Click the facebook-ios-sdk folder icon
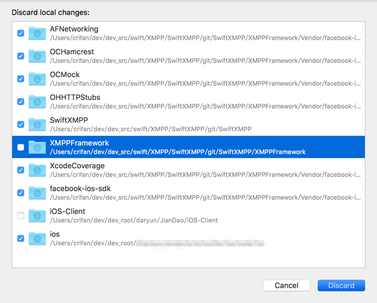377x303 pixels. (x=37, y=193)
